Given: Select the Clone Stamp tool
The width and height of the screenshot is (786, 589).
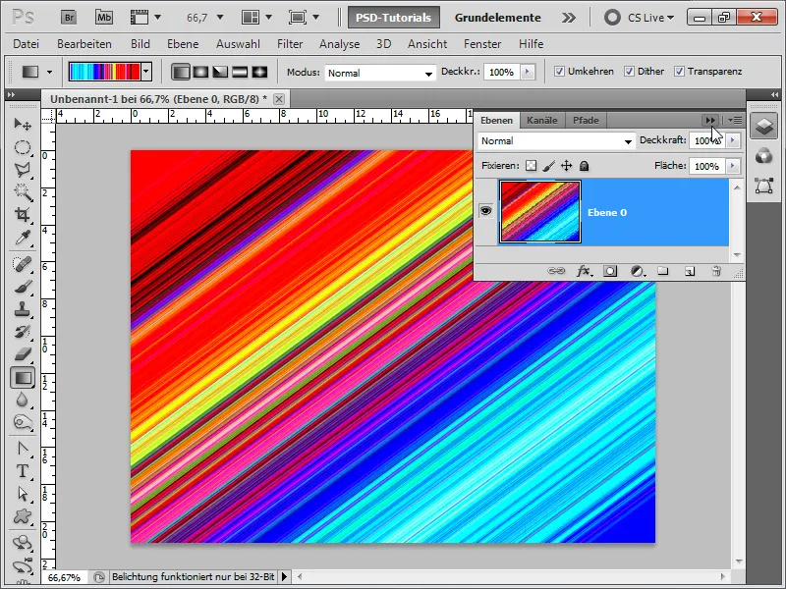Looking at the screenshot, I should pyautogui.click(x=23, y=309).
